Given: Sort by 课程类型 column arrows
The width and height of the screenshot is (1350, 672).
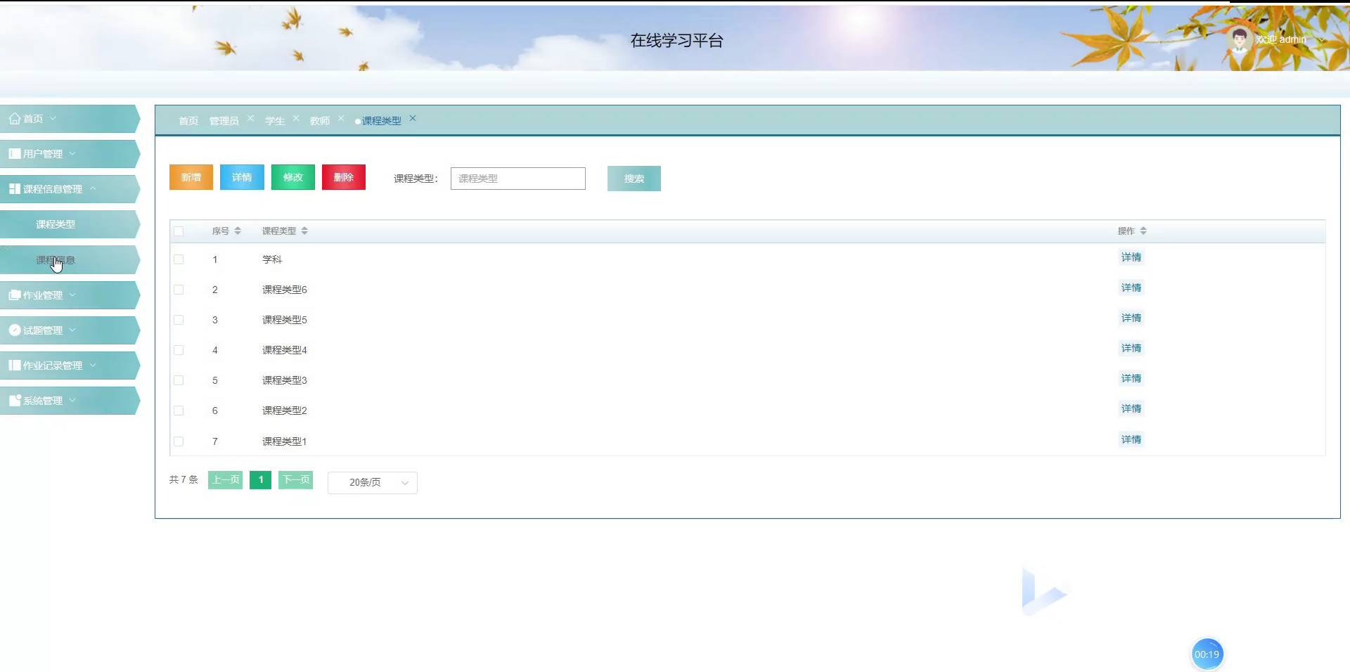Looking at the screenshot, I should click(x=304, y=231).
